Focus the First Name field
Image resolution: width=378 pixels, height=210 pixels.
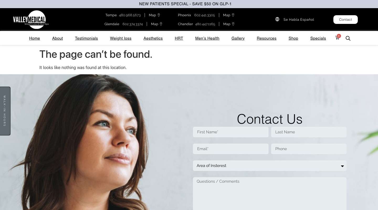coord(231,132)
